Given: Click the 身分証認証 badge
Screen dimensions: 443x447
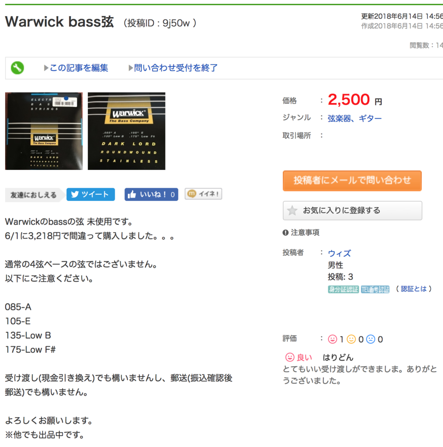Looking at the screenshot, I should click(x=343, y=289).
